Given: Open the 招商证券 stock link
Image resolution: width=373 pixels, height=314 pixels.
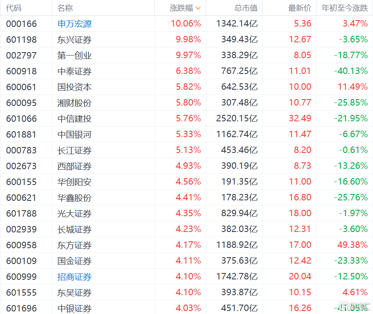Looking at the screenshot, I should 74,277.
